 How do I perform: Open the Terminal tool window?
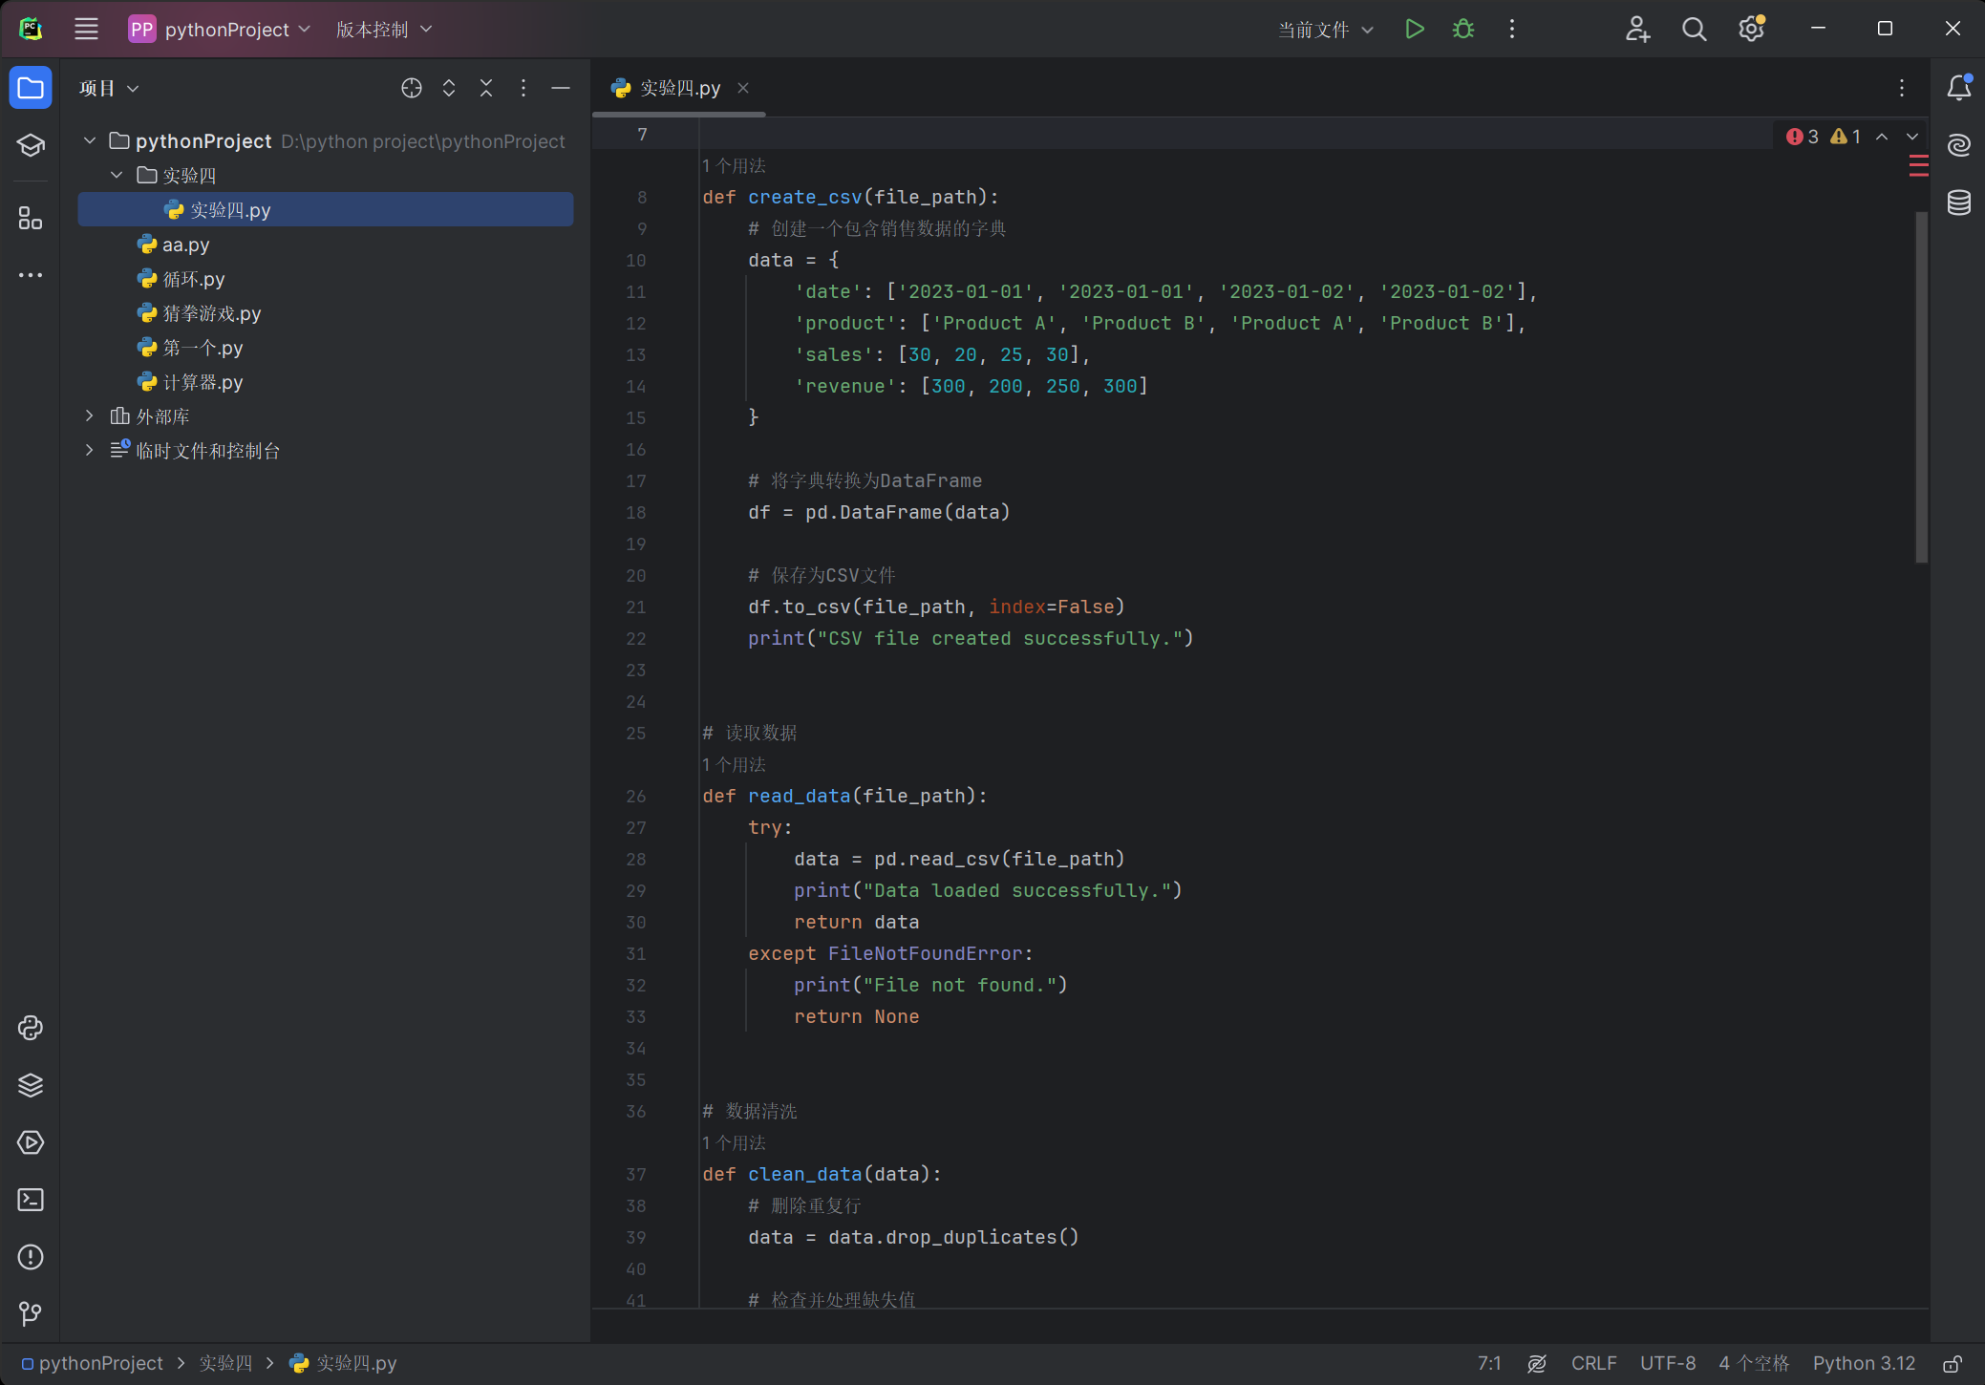point(31,1200)
